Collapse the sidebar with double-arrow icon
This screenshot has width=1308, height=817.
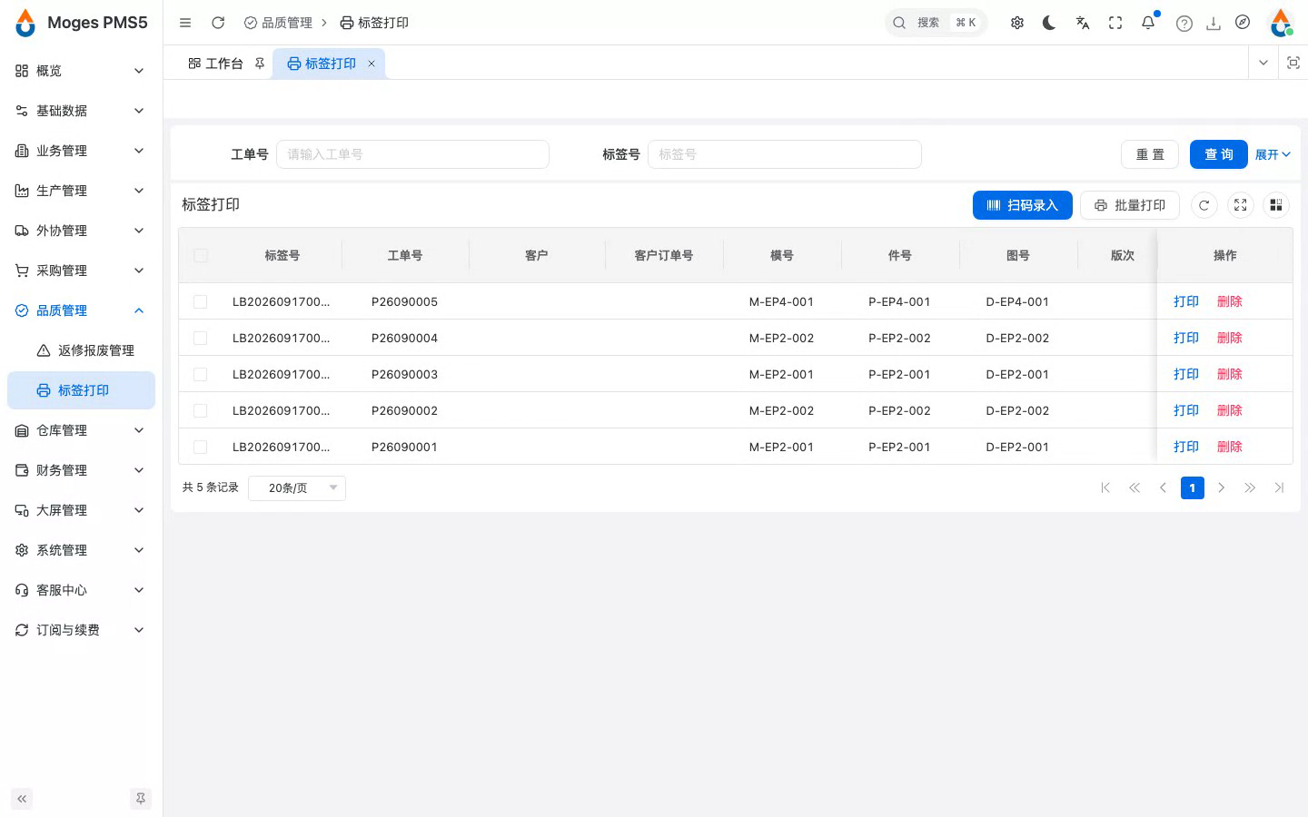pos(22,799)
